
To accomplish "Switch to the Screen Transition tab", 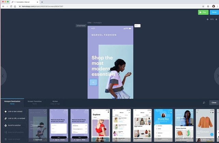I will tap(34, 102).
